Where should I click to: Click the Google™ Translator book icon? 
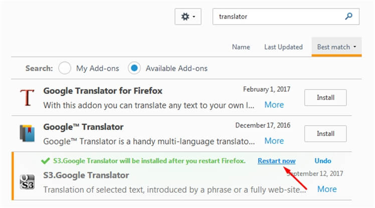(x=27, y=133)
